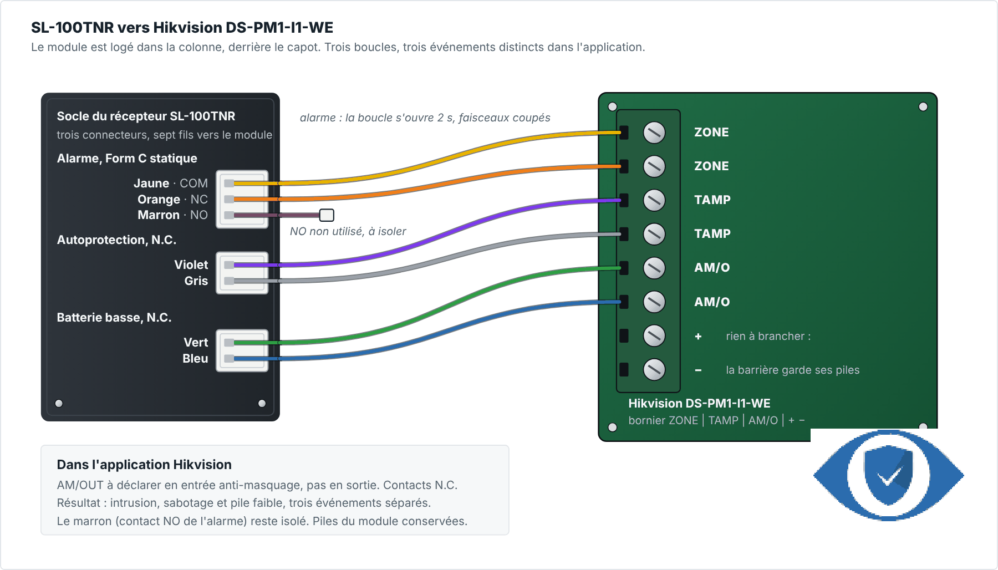Click the "Bleu" wire label
The width and height of the screenshot is (998, 570).
click(195, 358)
